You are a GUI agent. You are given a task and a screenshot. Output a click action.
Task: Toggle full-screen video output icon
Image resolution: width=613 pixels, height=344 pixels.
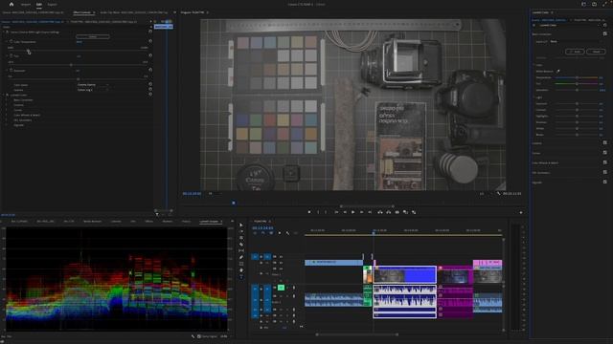click(x=605, y=4)
